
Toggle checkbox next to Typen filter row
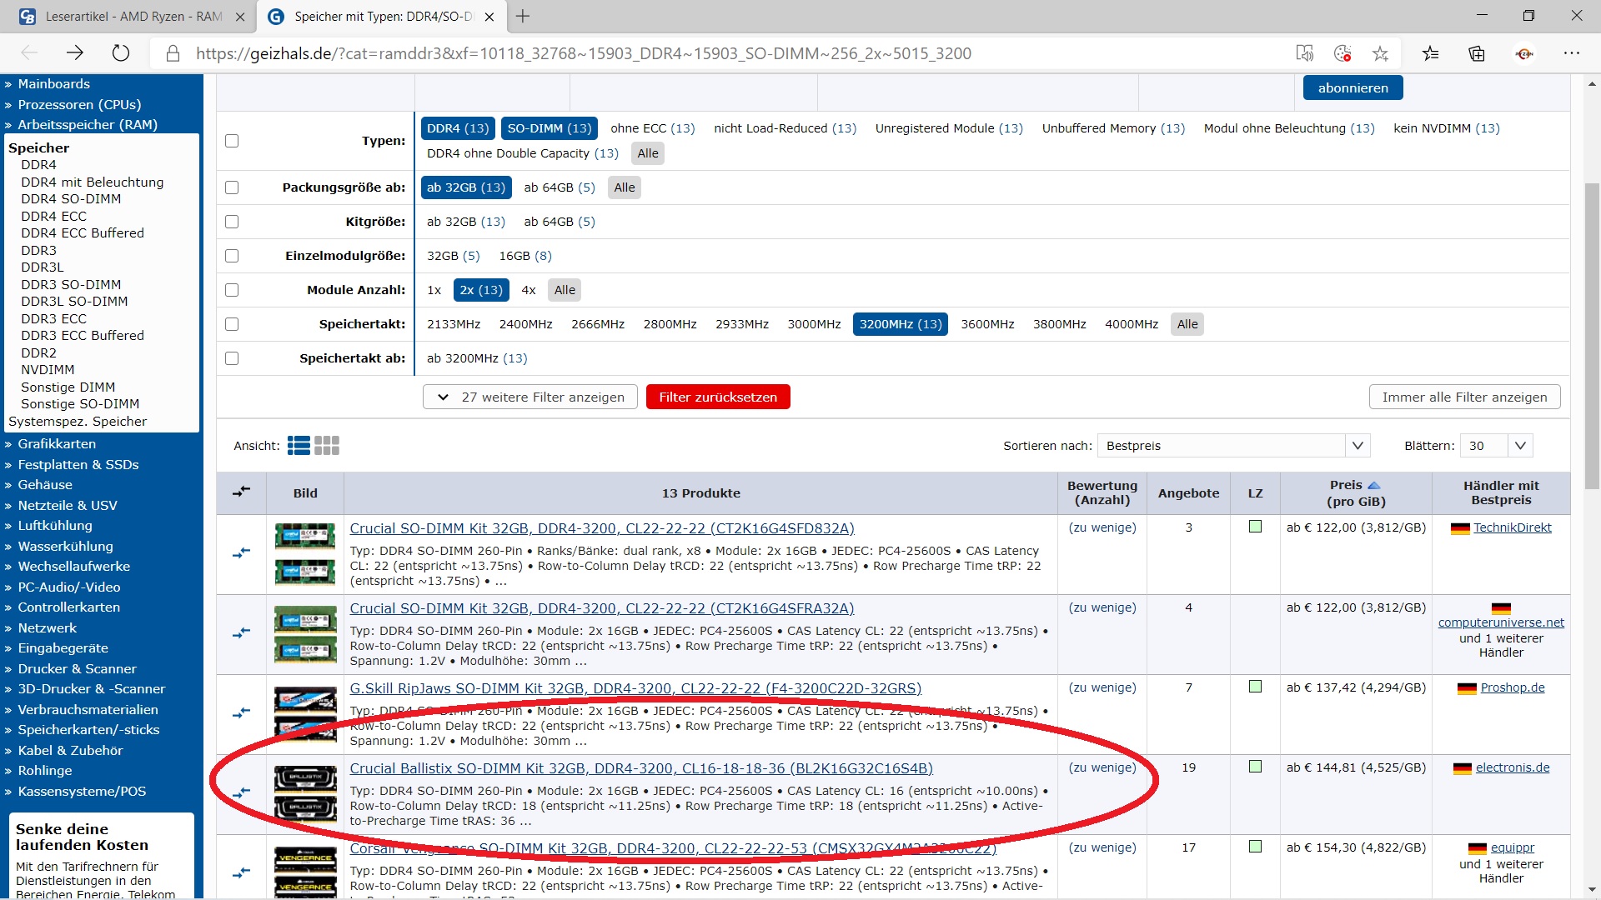tap(232, 141)
